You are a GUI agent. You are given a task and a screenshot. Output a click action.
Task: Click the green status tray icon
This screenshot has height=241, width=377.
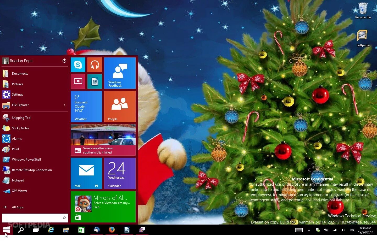point(318,230)
